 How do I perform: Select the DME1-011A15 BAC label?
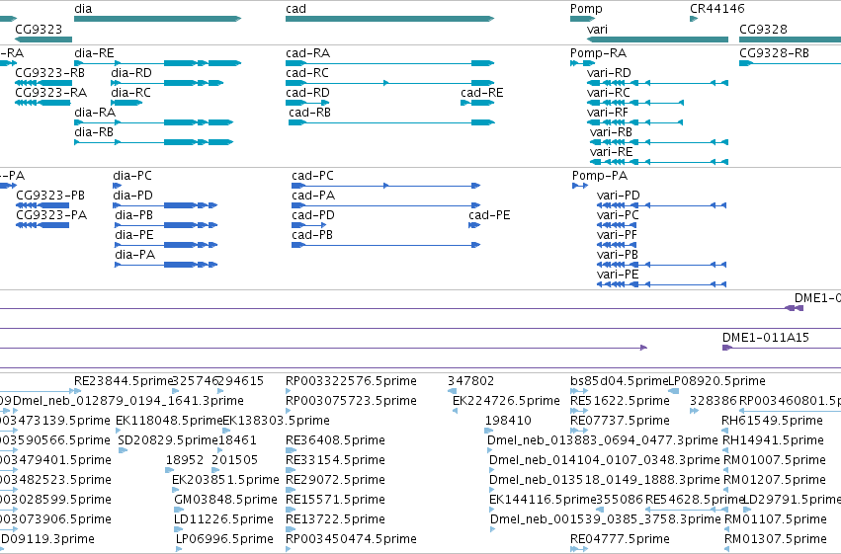tap(765, 338)
